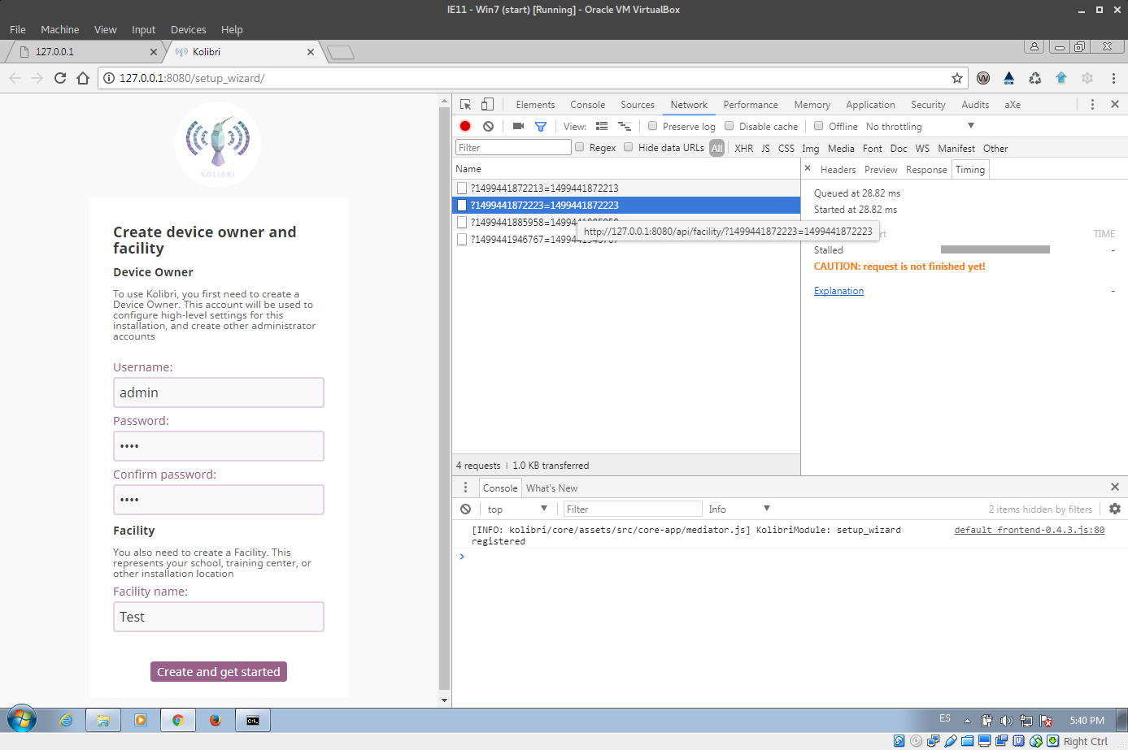Toggle the network filter funnel icon

click(541, 126)
